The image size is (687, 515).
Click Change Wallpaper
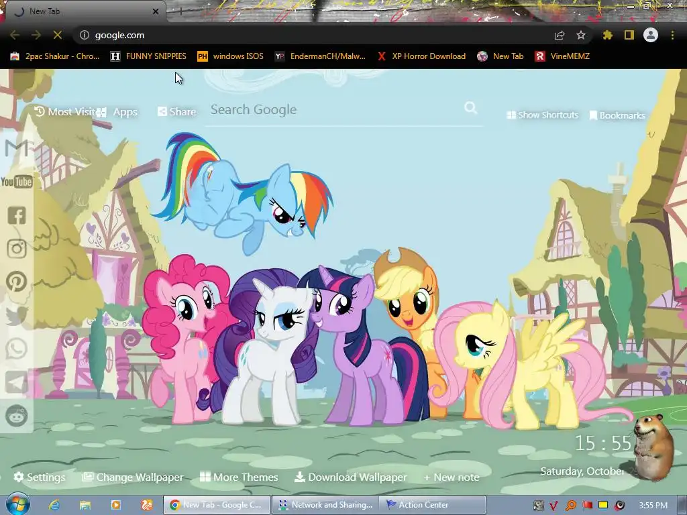pos(133,477)
